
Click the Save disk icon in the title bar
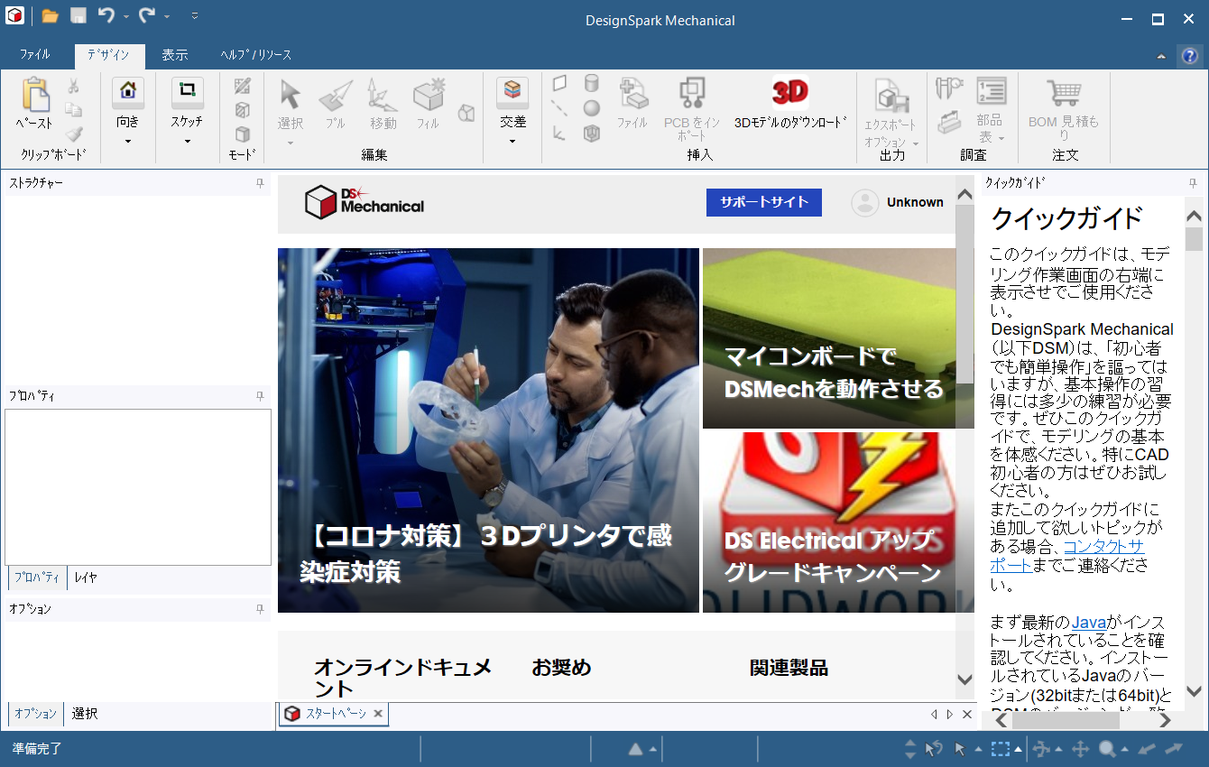[x=78, y=16]
